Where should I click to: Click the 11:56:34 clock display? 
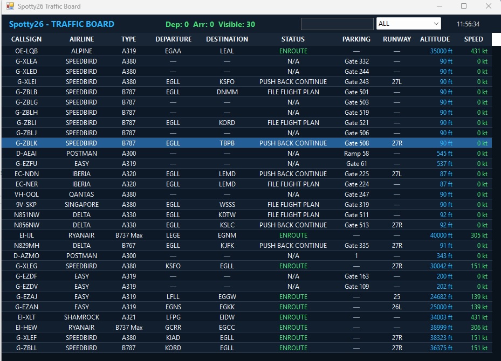468,24
